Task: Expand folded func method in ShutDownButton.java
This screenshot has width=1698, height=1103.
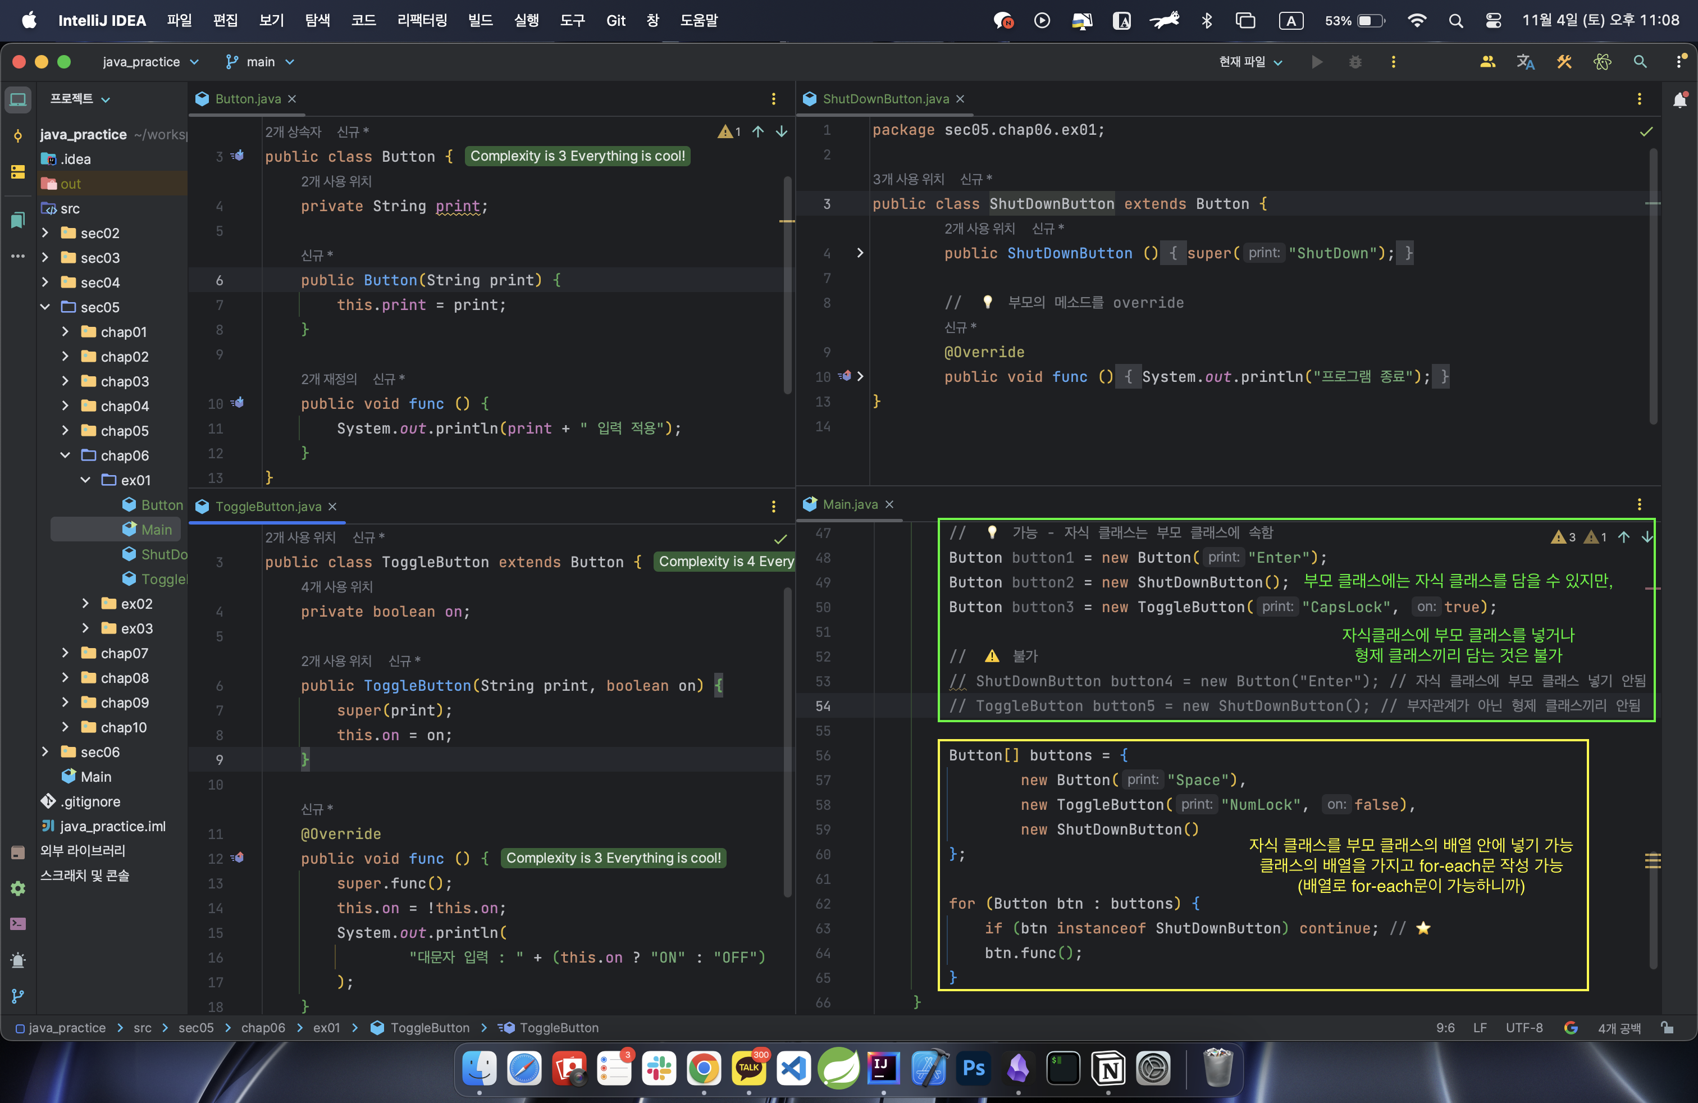Action: (x=860, y=376)
